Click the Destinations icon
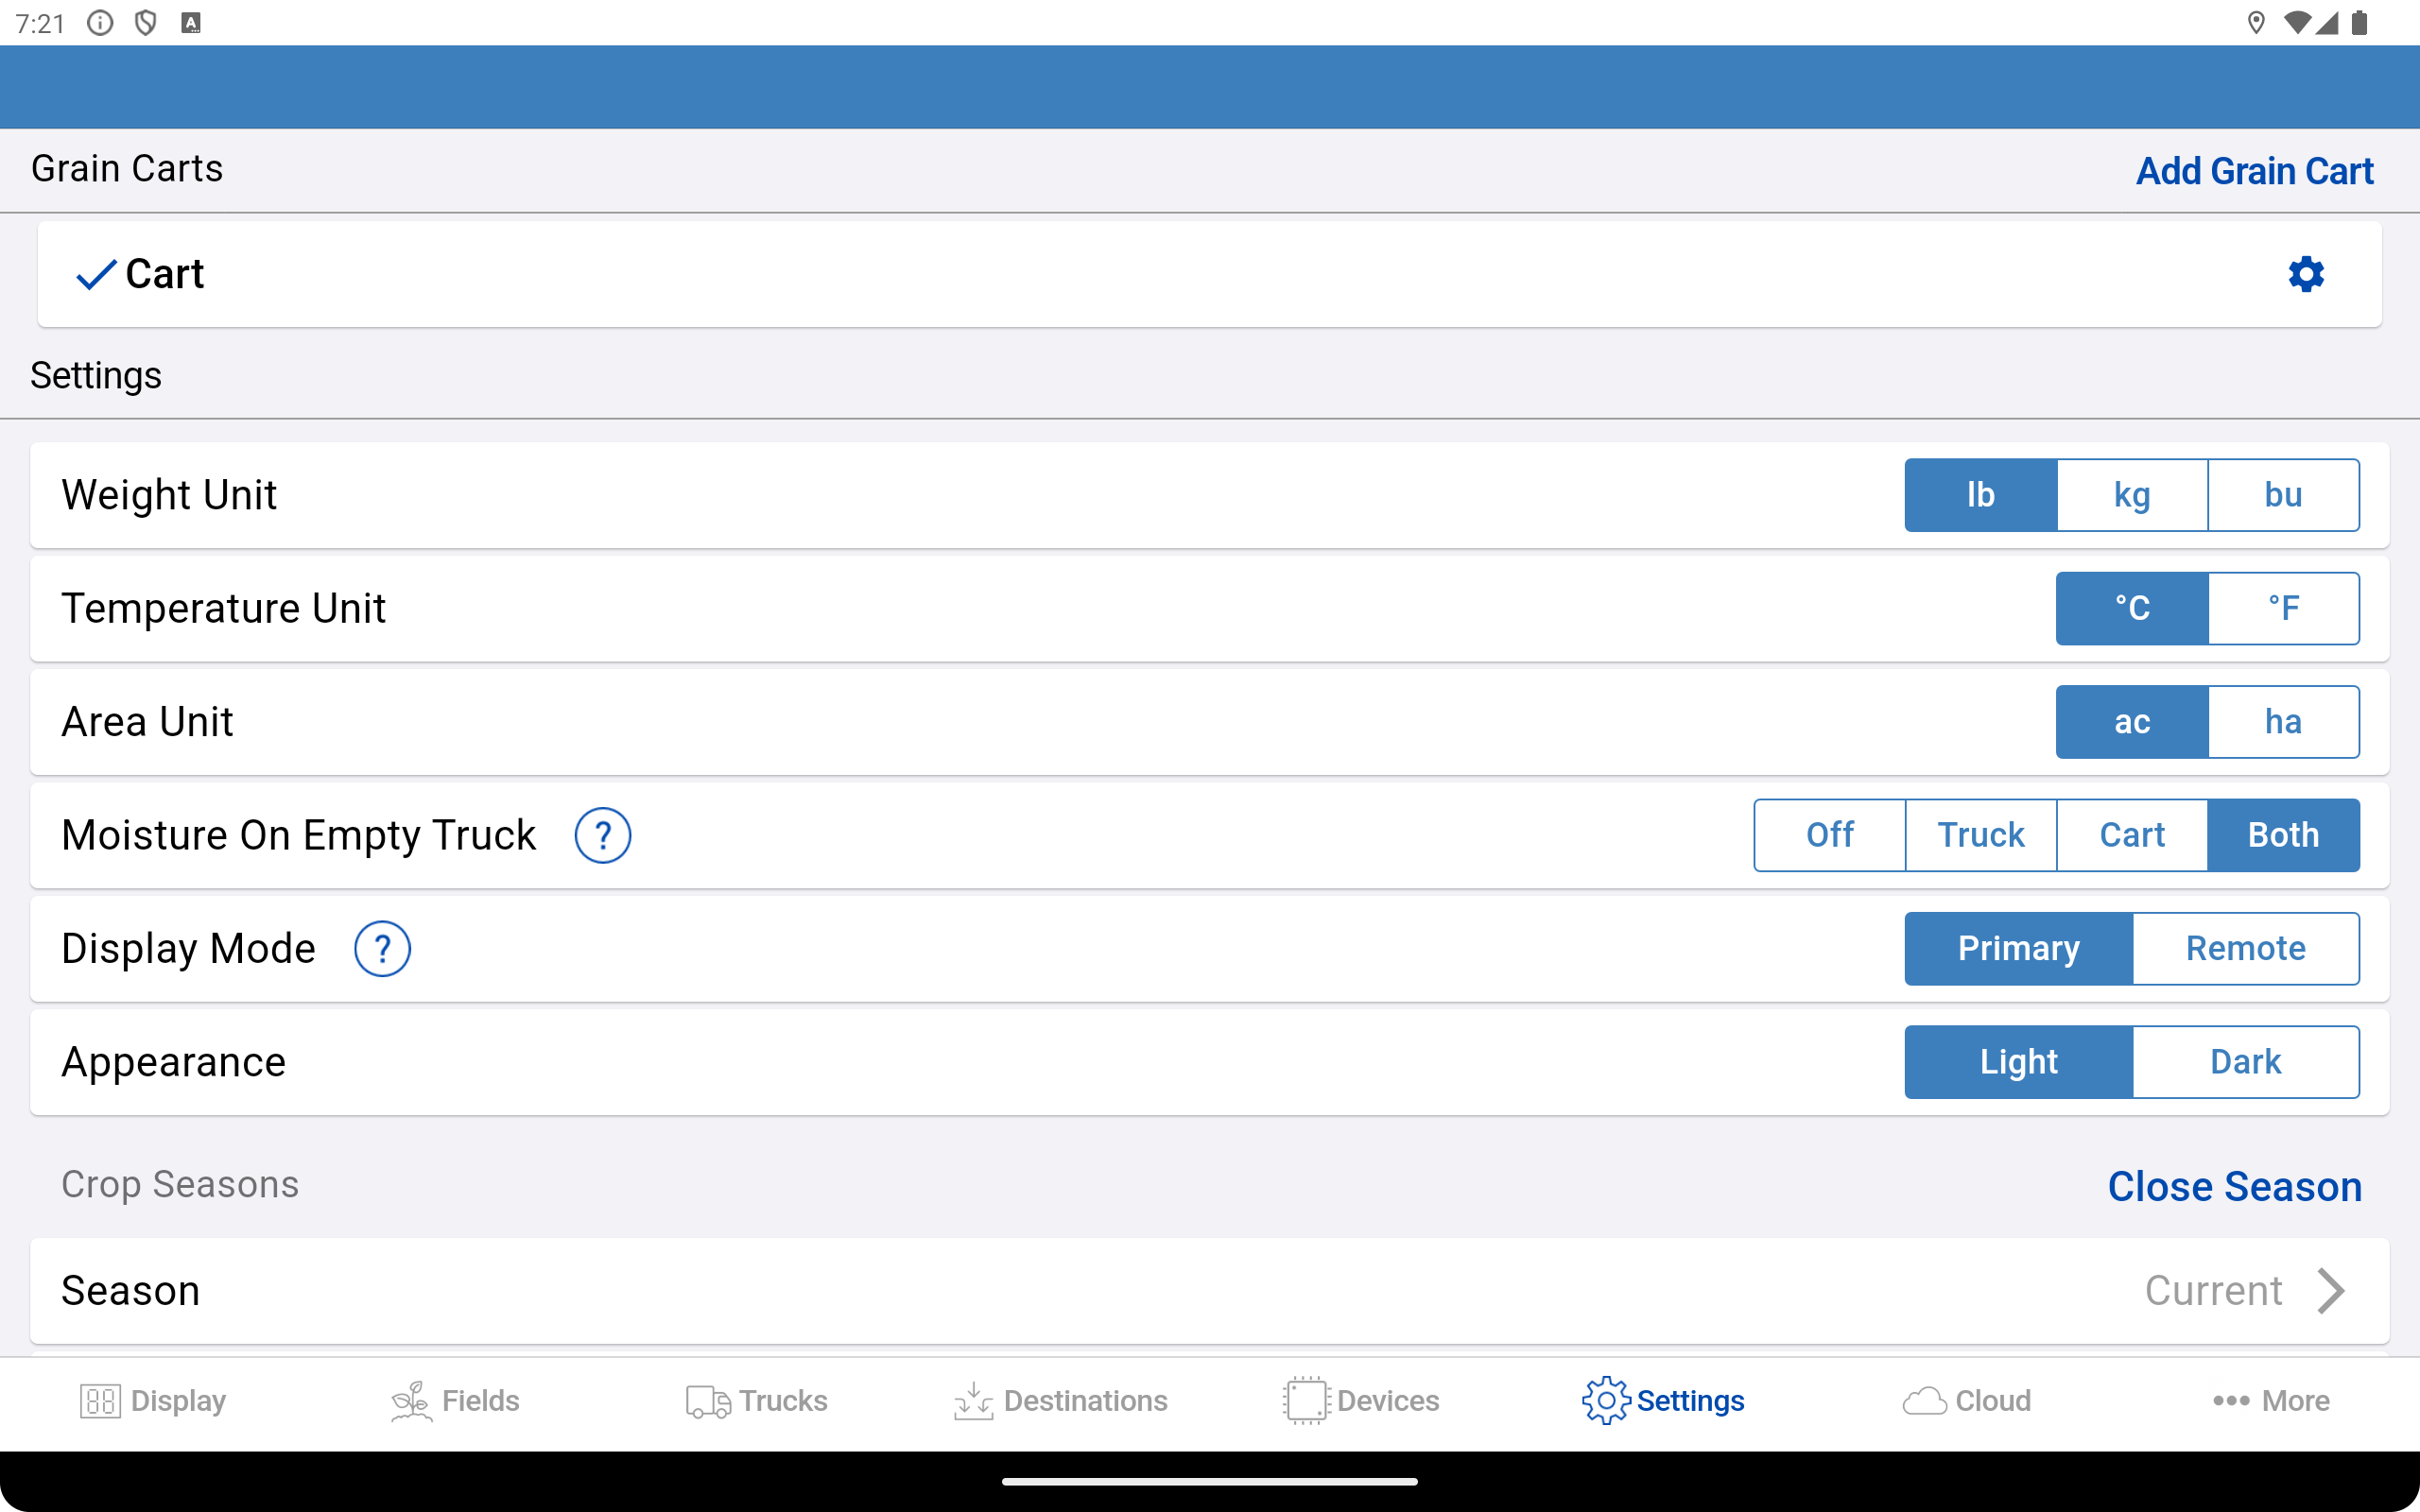 (971, 1400)
